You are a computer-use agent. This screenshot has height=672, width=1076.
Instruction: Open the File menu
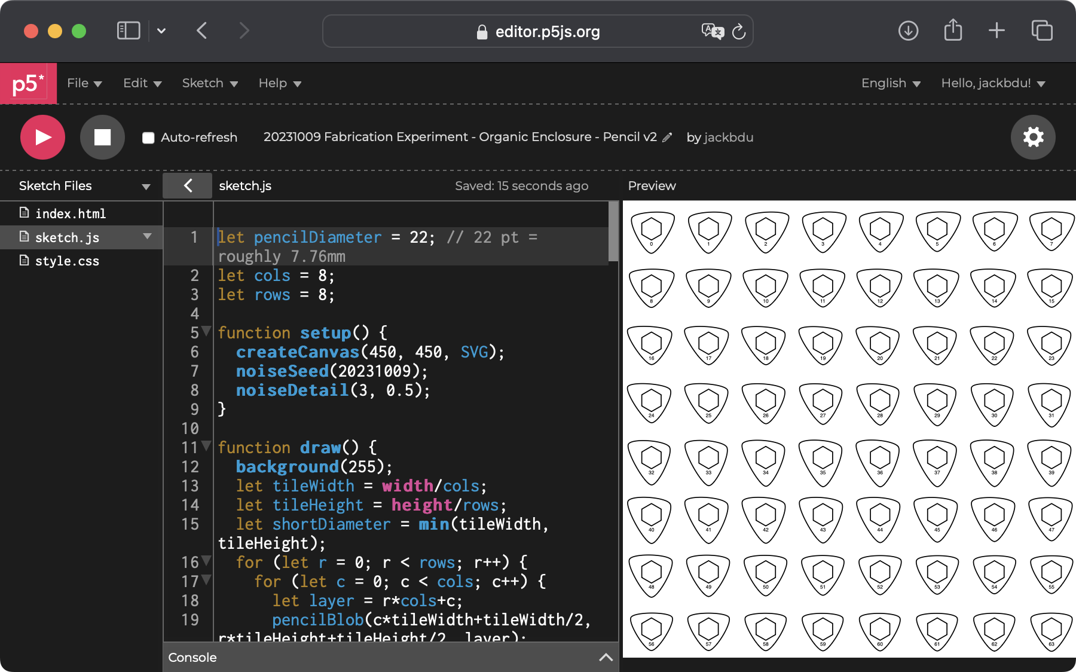point(84,84)
